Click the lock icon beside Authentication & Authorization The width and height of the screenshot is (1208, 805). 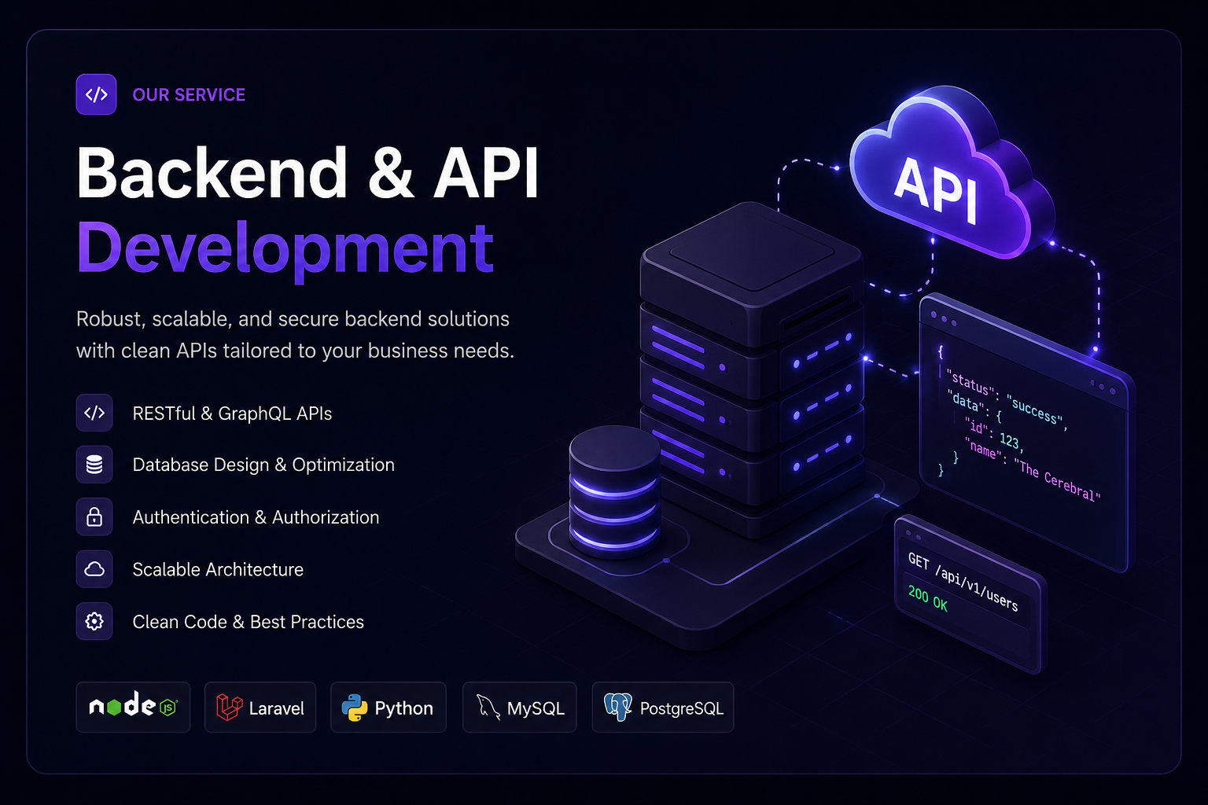click(94, 516)
